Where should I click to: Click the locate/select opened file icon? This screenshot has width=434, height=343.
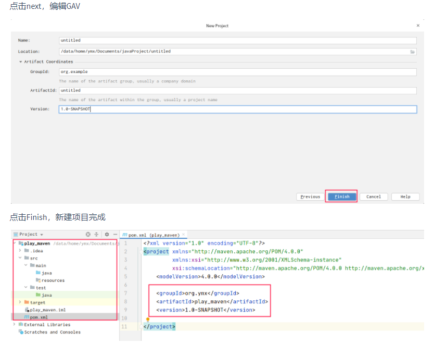(x=88, y=234)
